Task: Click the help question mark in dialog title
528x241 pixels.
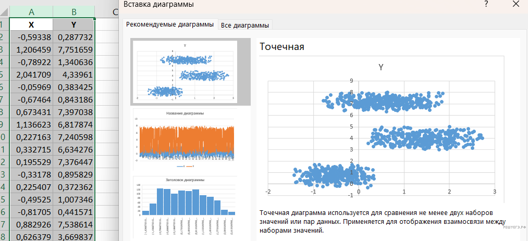Action: coord(486,5)
